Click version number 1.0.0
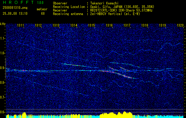 (40, 2)
